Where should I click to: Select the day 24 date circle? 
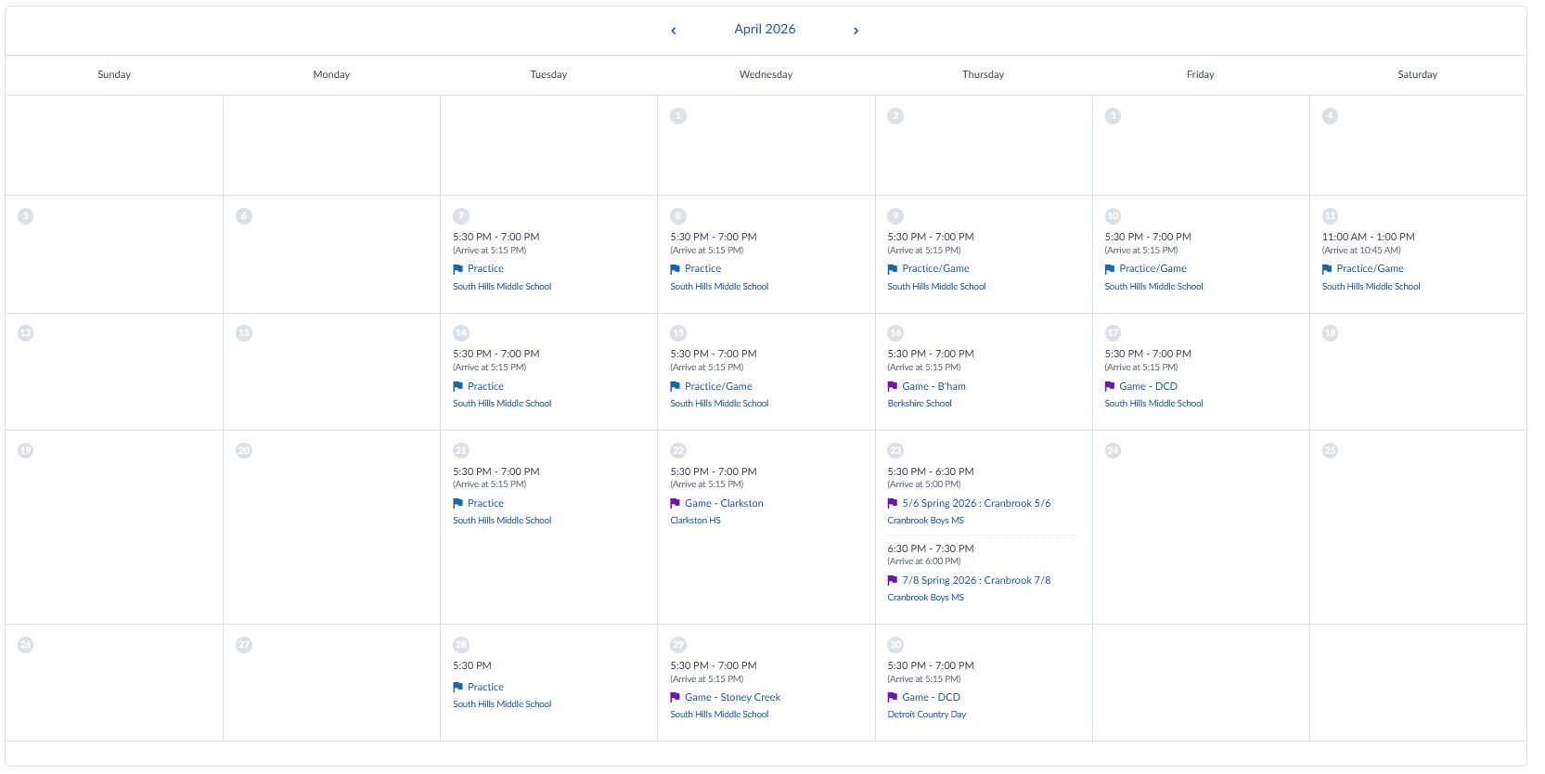click(x=1113, y=451)
